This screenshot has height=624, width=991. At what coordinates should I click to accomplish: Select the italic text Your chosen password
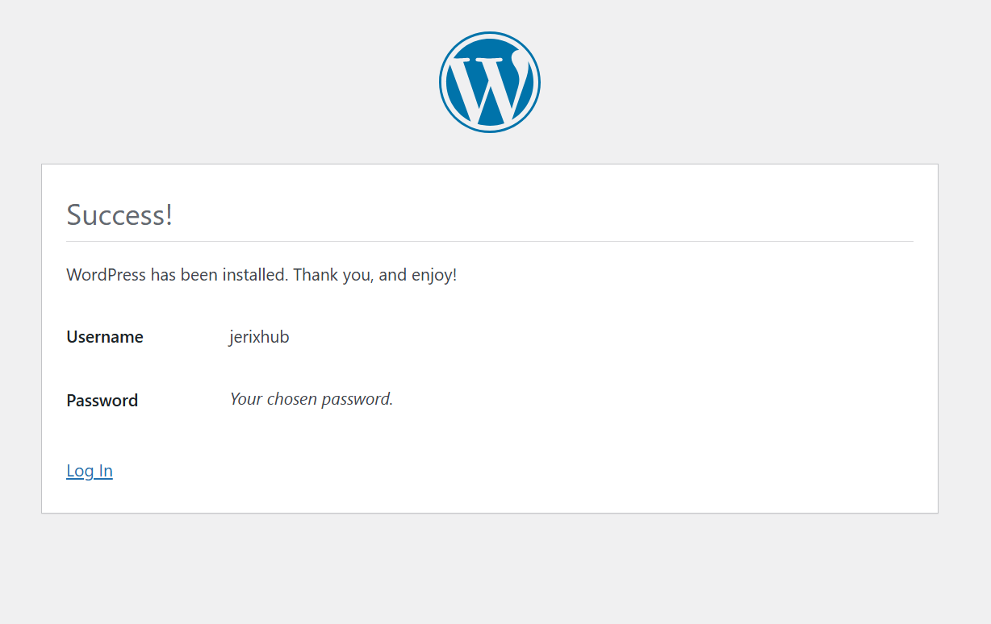[311, 398]
